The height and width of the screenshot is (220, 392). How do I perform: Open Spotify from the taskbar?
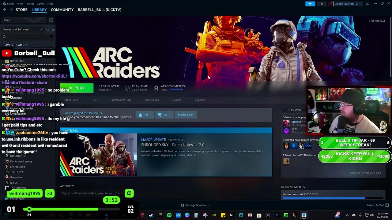(x=169, y=215)
